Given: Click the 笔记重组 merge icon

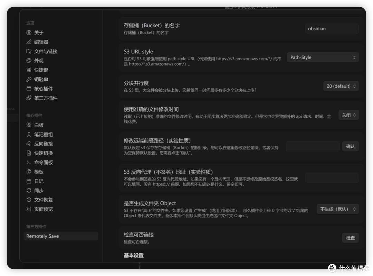Looking at the screenshot, I should 29,134.
